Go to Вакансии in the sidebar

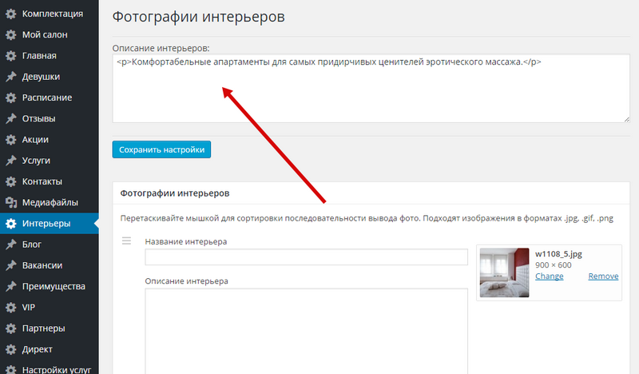pos(50,265)
